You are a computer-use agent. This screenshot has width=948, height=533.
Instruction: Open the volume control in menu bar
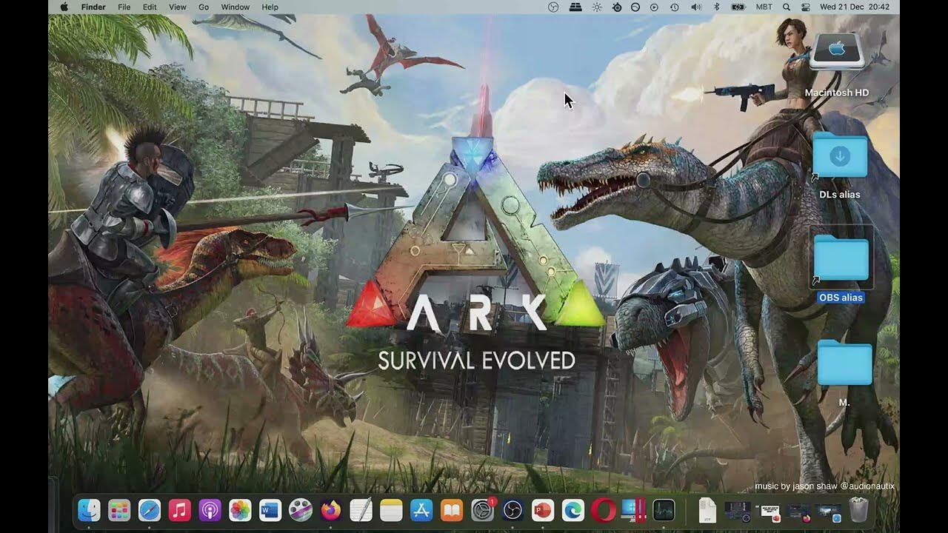point(695,7)
